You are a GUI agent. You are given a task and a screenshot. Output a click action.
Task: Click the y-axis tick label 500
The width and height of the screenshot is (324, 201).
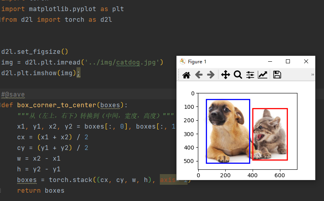[x=189, y=161]
